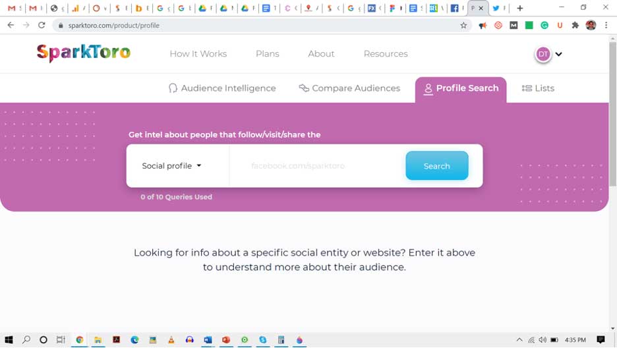
Task: Open the Lists tab
Action: point(538,88)
